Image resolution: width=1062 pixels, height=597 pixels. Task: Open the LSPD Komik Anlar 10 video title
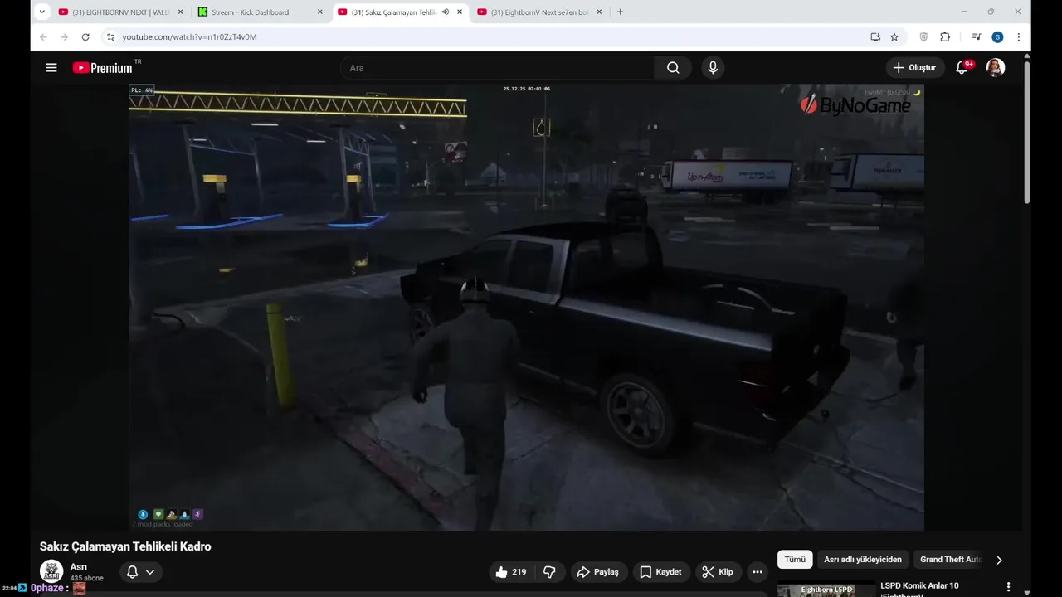pos(919,590)
